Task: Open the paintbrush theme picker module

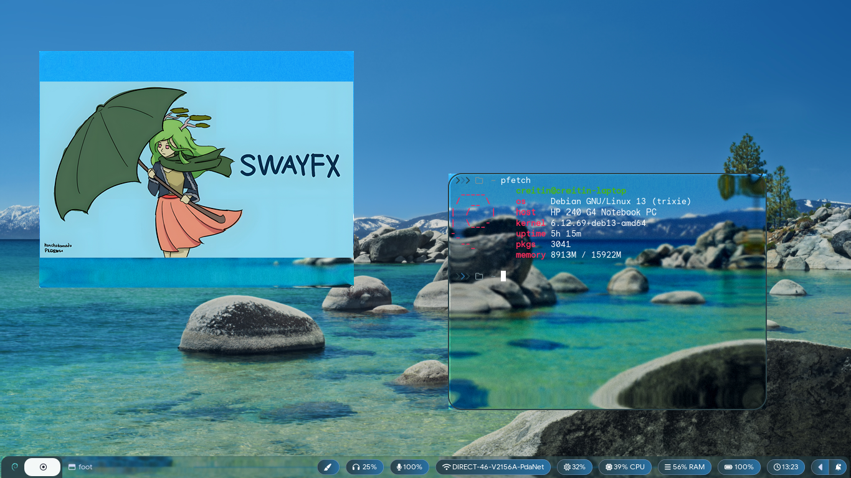Action: coord(328,467)
